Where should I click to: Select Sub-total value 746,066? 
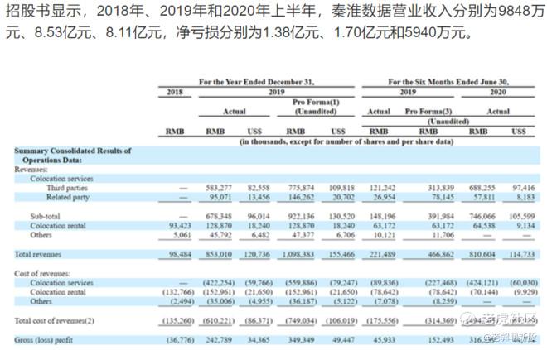coord(482,216)
